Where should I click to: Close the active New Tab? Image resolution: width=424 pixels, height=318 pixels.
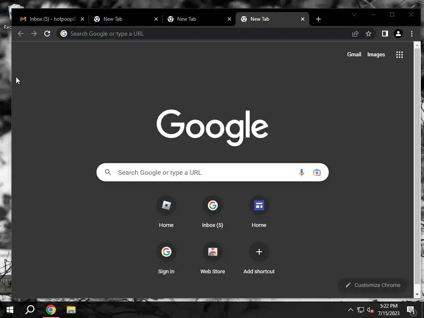click(x=303, y=19)
